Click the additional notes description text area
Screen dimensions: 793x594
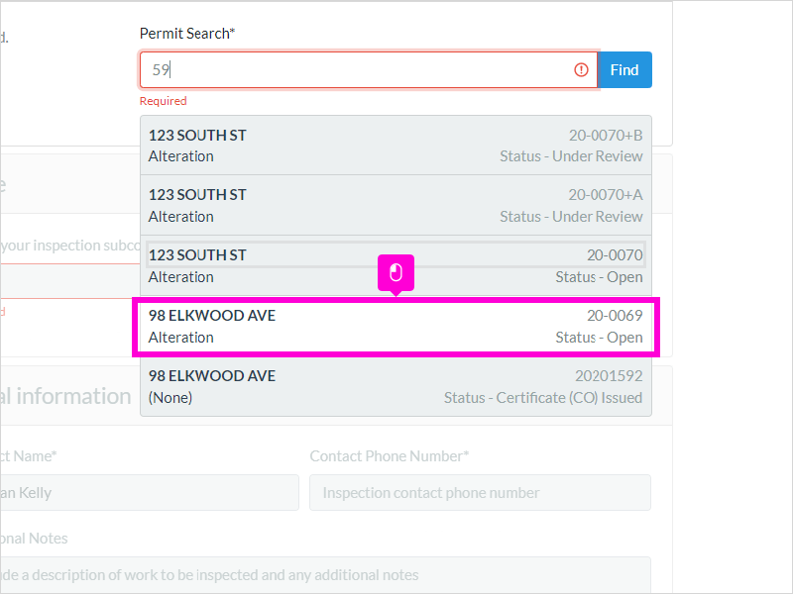point(325,575)
